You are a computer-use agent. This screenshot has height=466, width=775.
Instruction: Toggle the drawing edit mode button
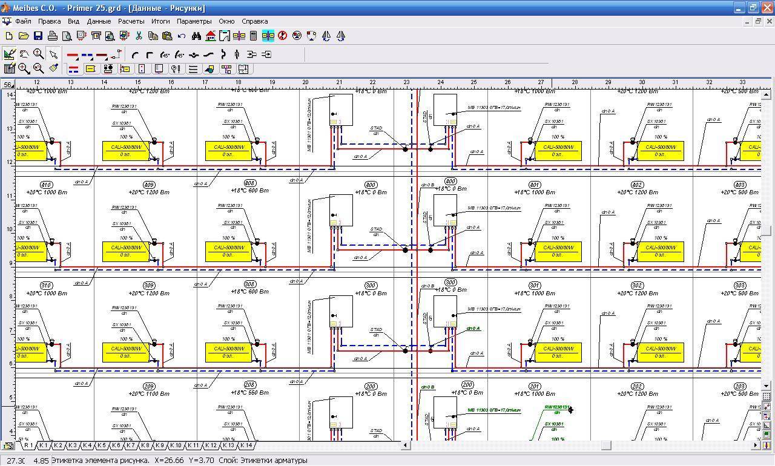[x=9, y=54]
